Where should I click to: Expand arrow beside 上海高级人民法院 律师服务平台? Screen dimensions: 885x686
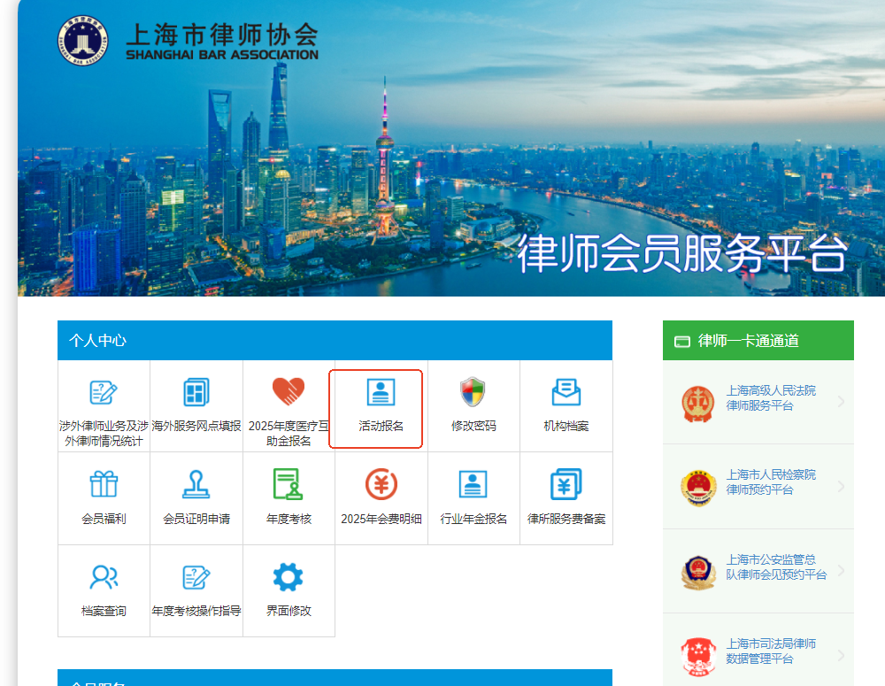840,402
